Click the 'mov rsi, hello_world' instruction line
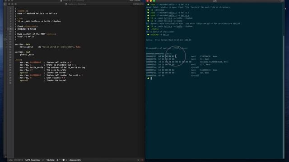Viewport: 289px width, 162px height. [x=52, y=67]
